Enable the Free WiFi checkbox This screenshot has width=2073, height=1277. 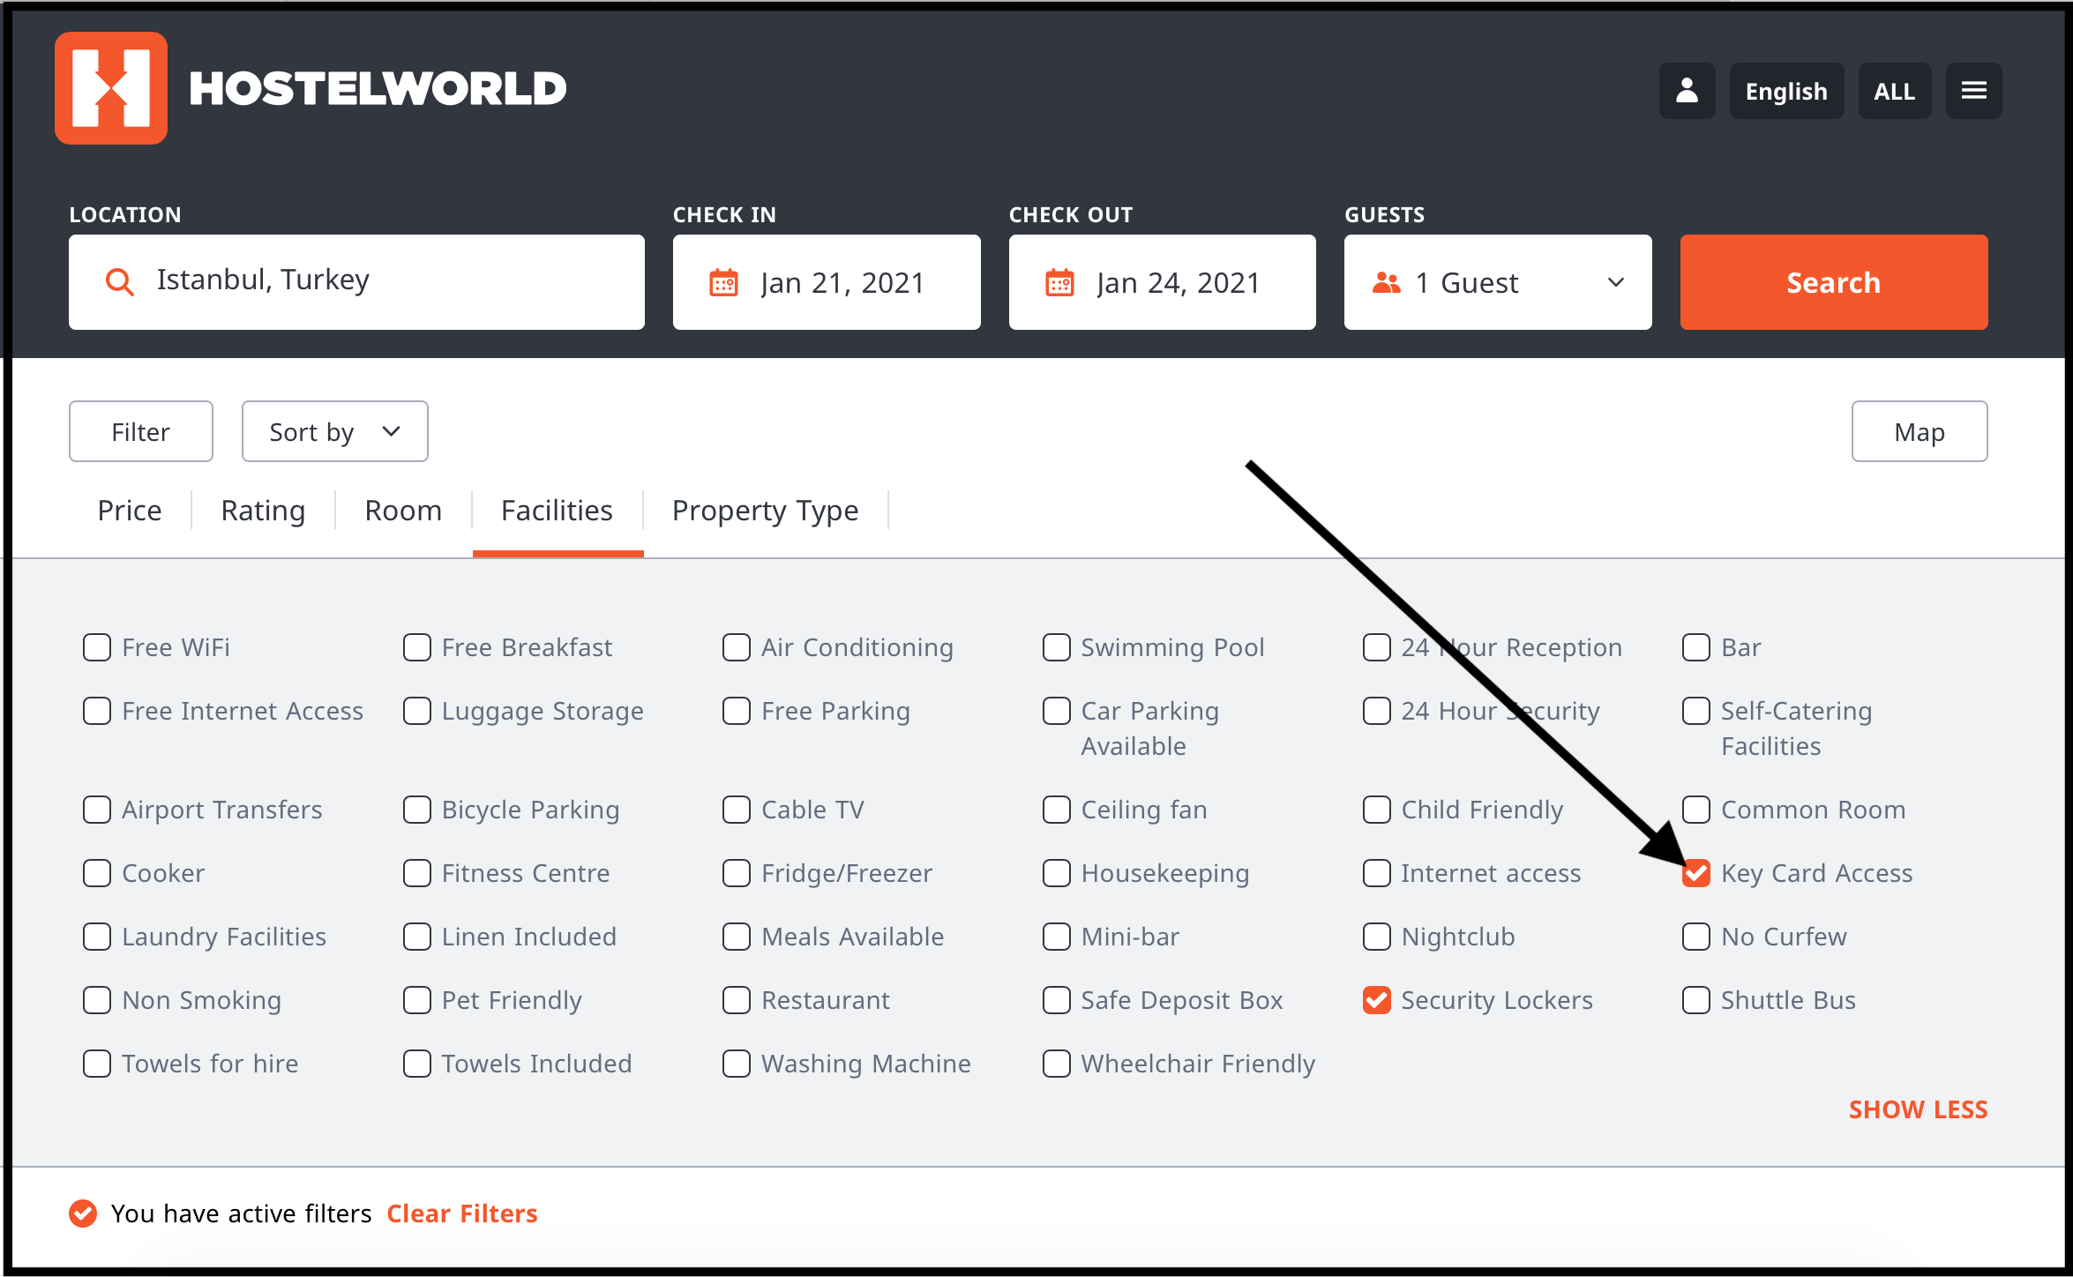click(97, 647)
